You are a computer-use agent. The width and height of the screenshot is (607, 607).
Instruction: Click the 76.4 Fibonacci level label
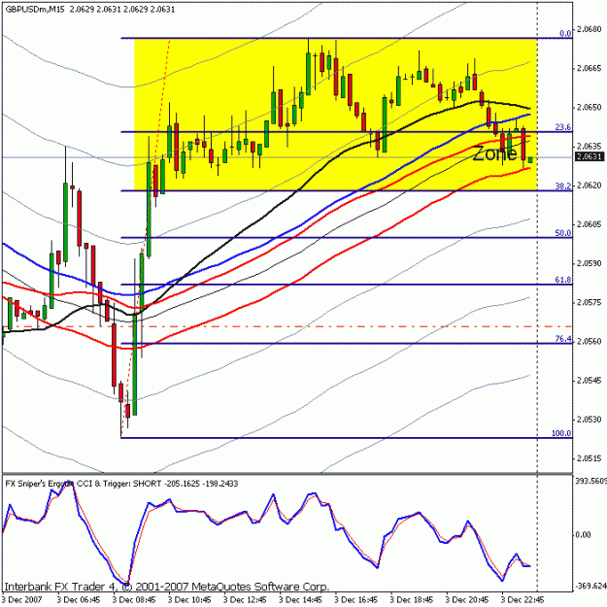(563, 339)
